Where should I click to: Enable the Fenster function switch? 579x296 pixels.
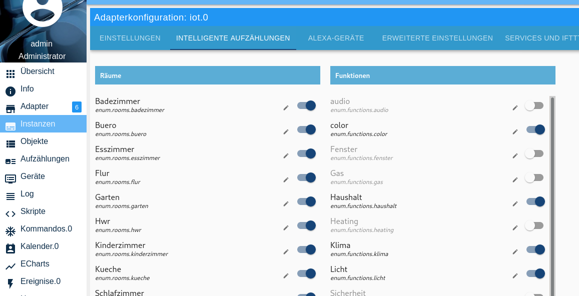pos(534,153)
